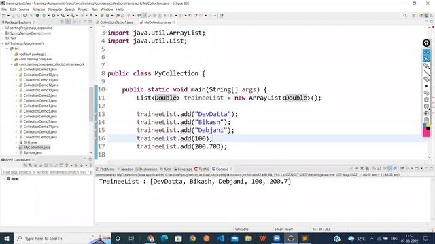Click the Task View taskbar icon
The image size is (435, 244).
pos(131,238)
